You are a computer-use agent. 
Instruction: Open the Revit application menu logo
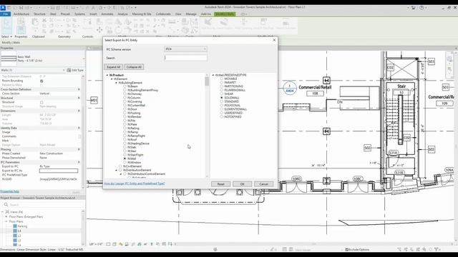[3, 8]
